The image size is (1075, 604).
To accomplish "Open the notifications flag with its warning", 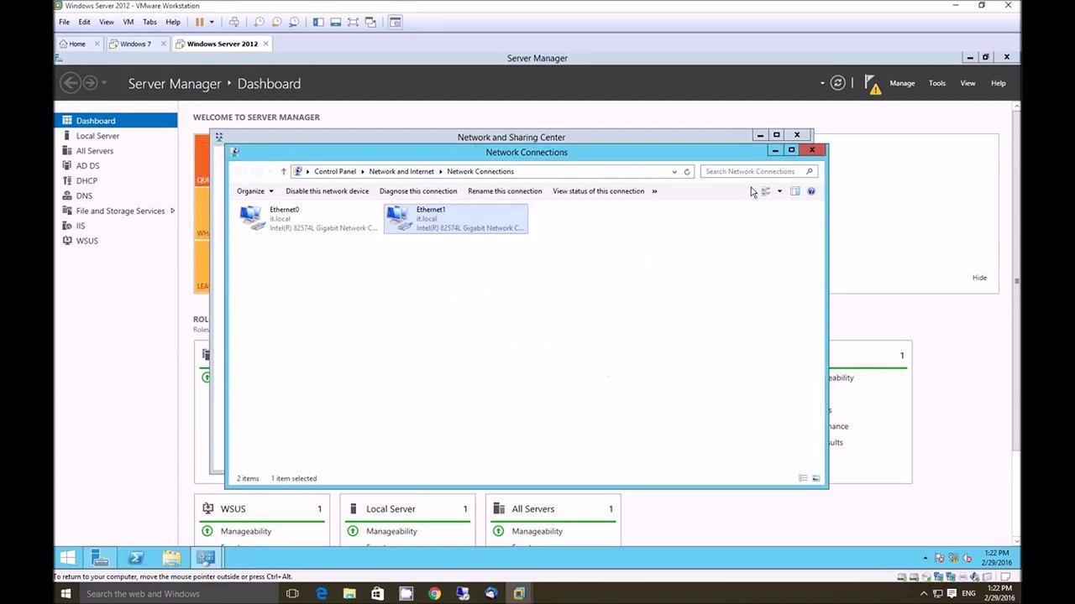I will click(x=873, y=84).
